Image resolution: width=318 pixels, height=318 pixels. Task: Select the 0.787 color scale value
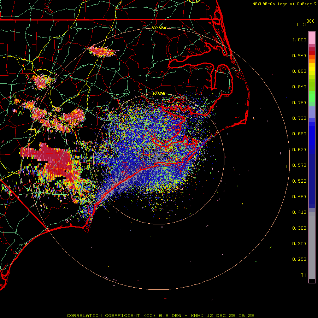[299, 102]
